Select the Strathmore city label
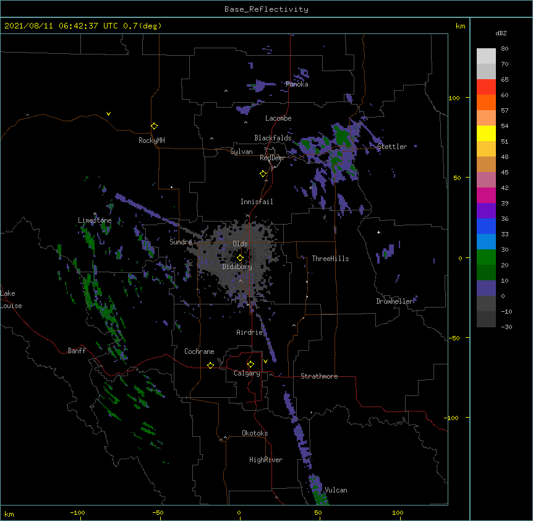 click(319, 376)
